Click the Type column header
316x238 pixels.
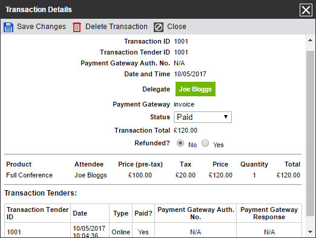click(120, 213)
